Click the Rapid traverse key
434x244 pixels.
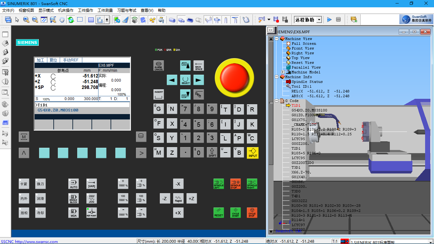(x=178, y=199)
